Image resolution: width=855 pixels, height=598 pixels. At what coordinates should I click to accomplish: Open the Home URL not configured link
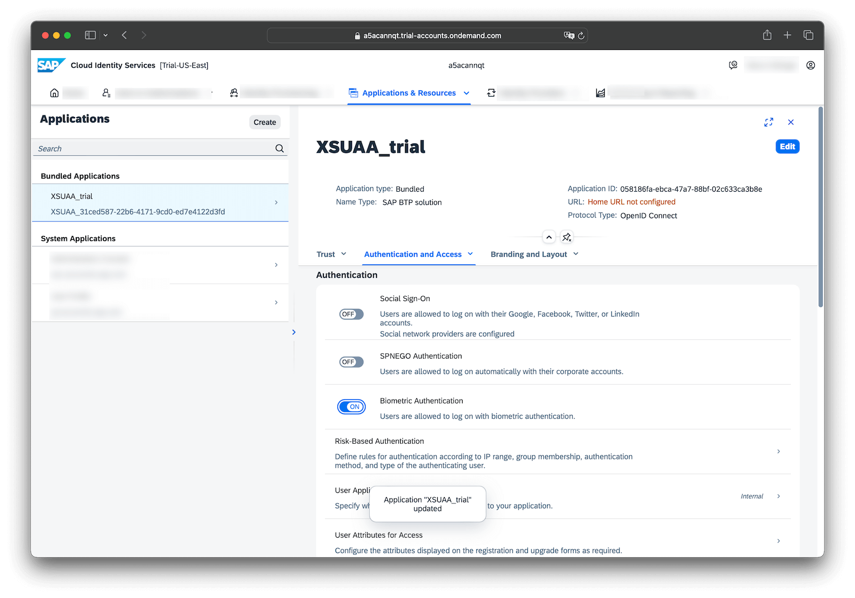click(x=632, y=202)
